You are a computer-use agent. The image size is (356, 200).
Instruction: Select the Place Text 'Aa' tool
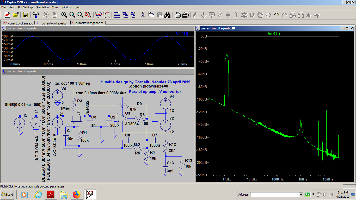tap(309, 15)
